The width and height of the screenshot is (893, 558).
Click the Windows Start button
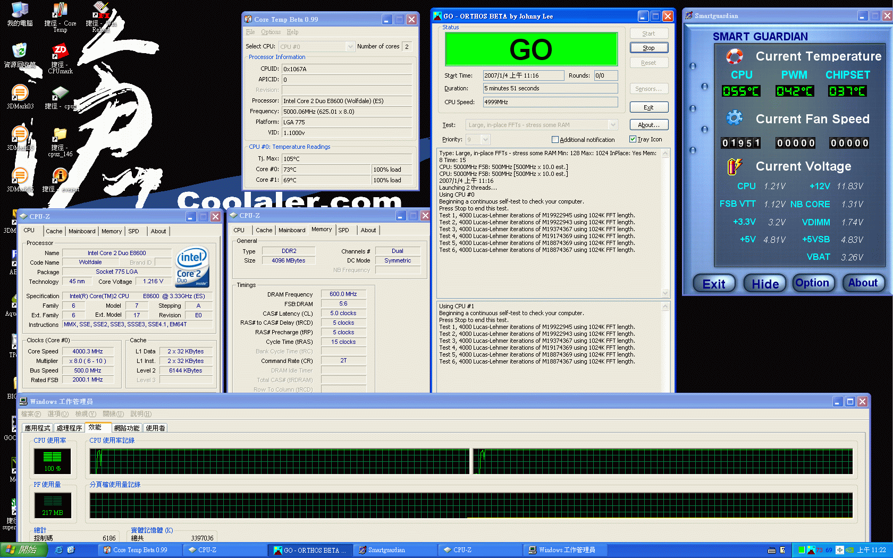tap(23, 550)
